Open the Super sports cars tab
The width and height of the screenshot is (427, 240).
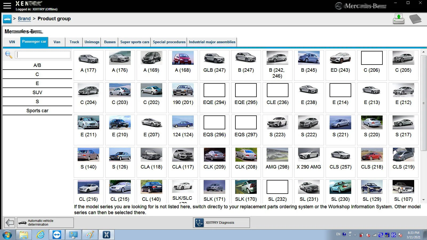[135, 42]
